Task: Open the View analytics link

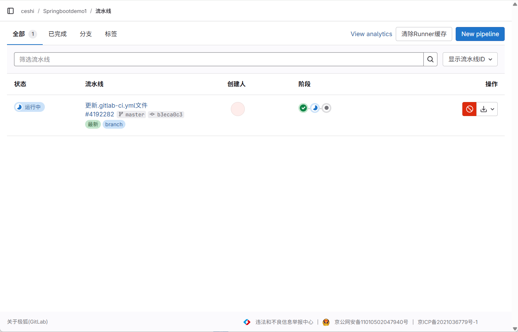Action: coord(371,34)
